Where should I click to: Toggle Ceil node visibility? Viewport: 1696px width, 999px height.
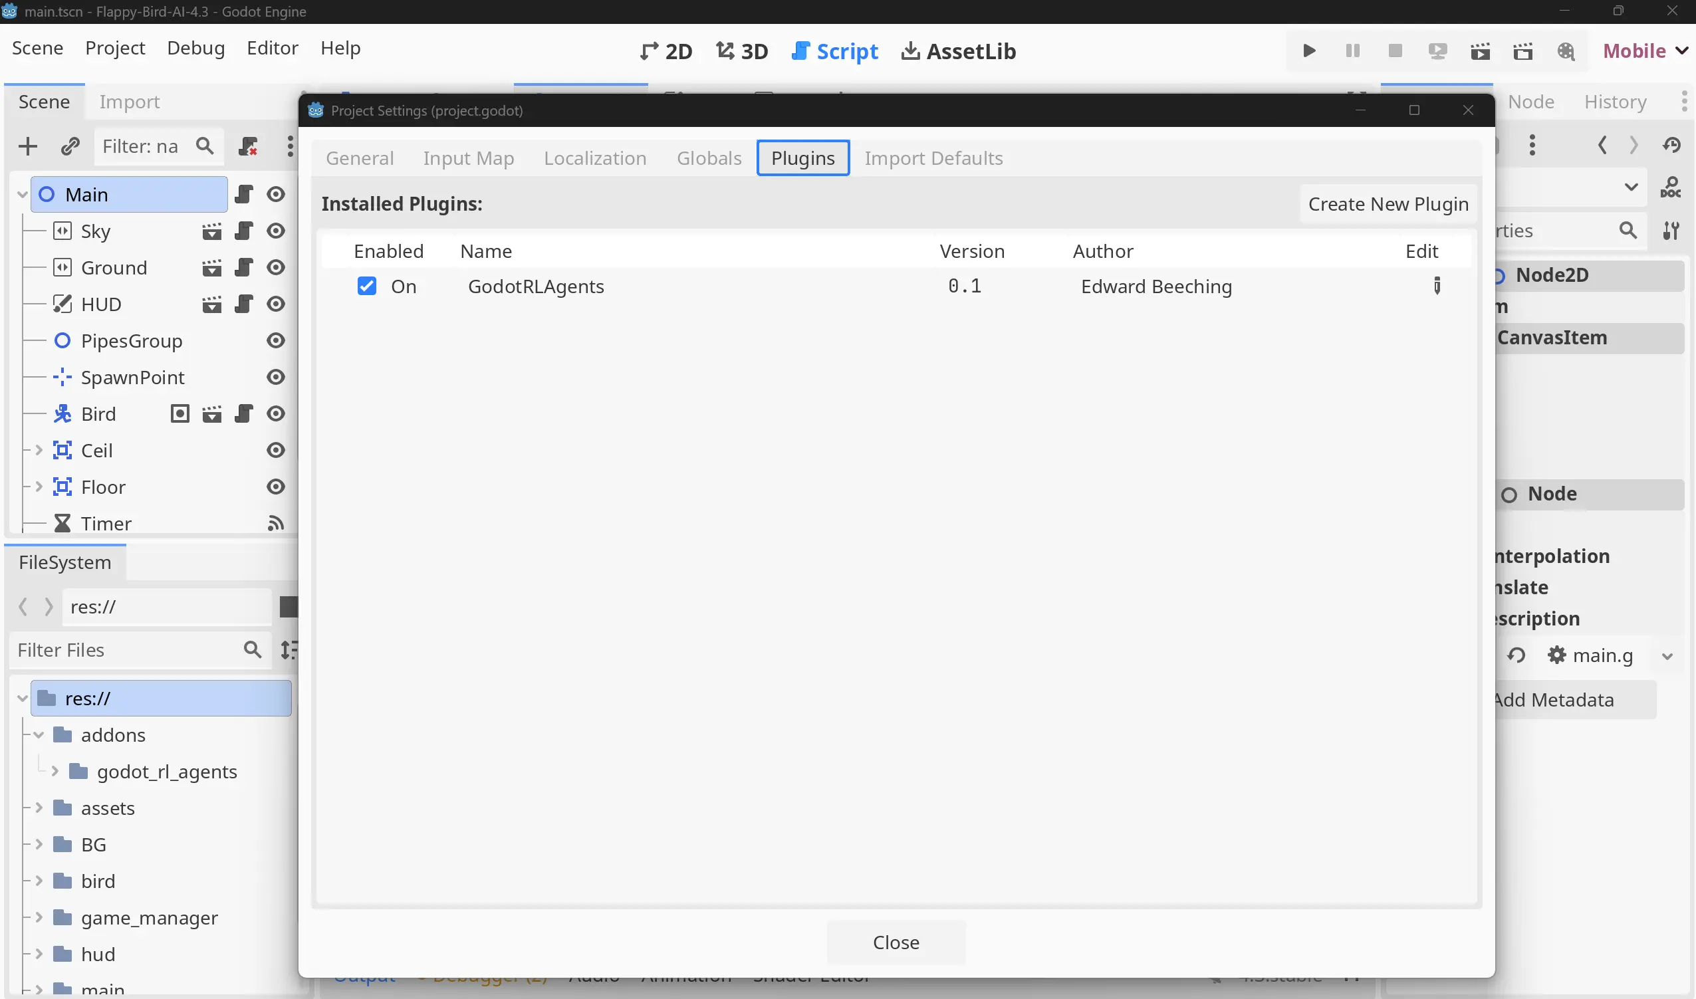tap(275, 451)
